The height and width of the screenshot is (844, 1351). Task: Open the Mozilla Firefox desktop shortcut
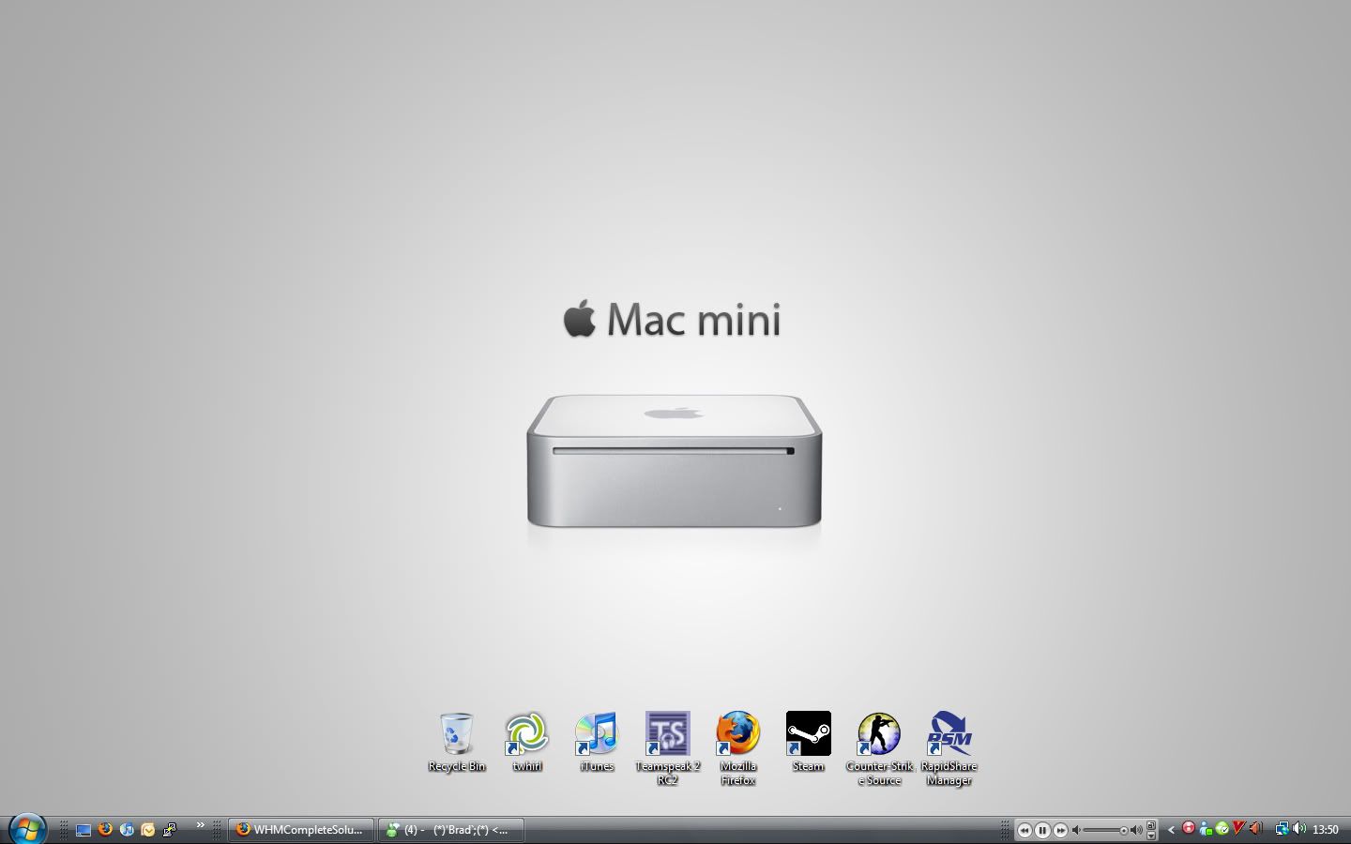click(x=738, y=734)
